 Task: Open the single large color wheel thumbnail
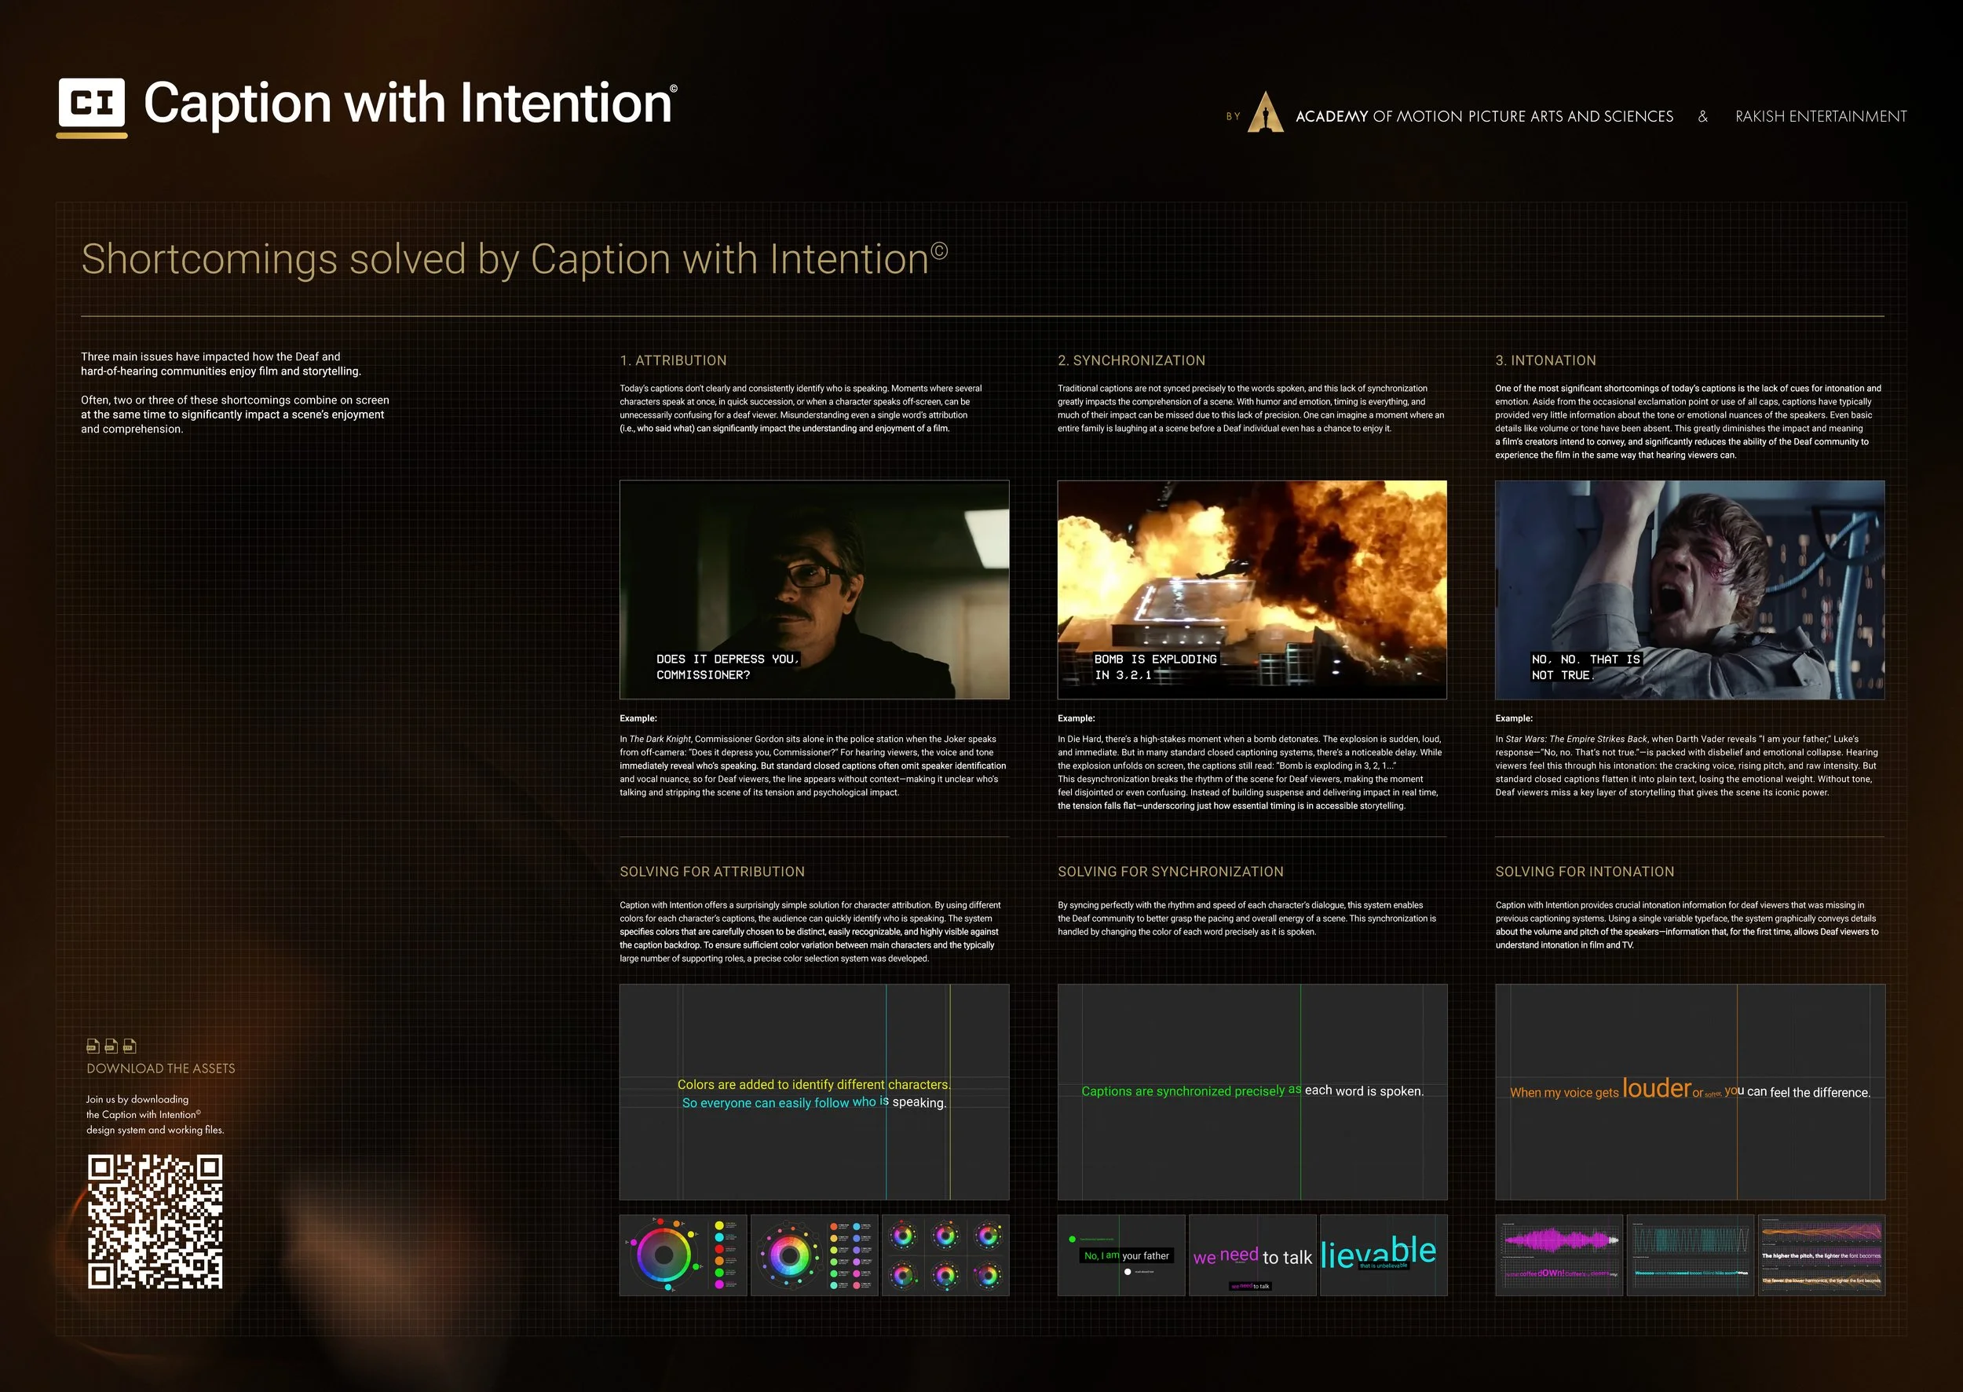tap(683, 1255)
